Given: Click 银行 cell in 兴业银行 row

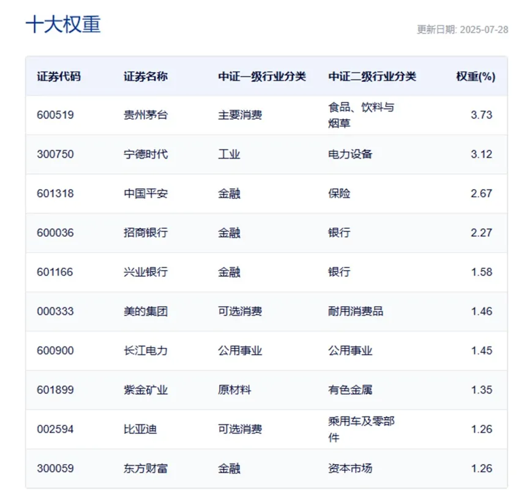Looking at the screenshot, I should click(339, 272).
